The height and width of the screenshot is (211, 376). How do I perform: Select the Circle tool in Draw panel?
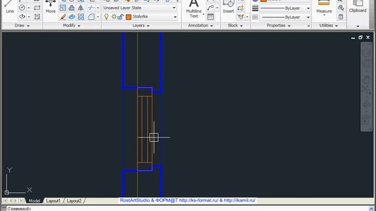pos(22,8)
